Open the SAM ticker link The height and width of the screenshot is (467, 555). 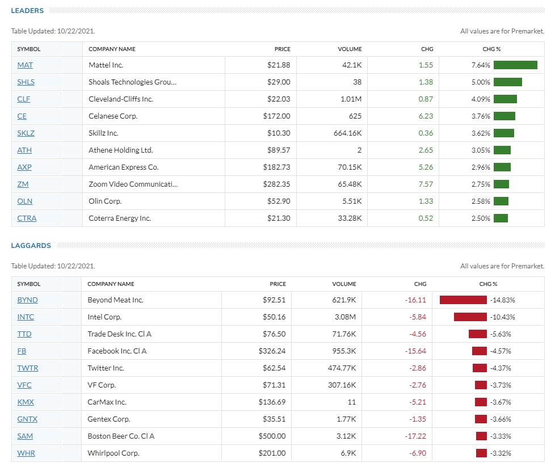(x=25, y=436)
